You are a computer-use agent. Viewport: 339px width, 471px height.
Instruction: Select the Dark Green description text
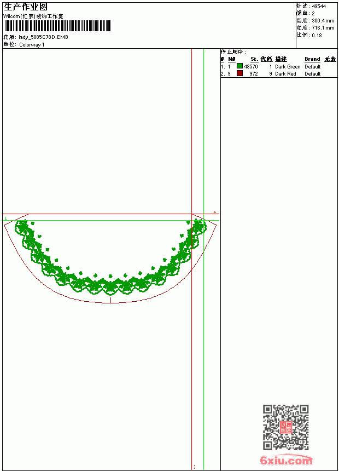pos(288,67)
